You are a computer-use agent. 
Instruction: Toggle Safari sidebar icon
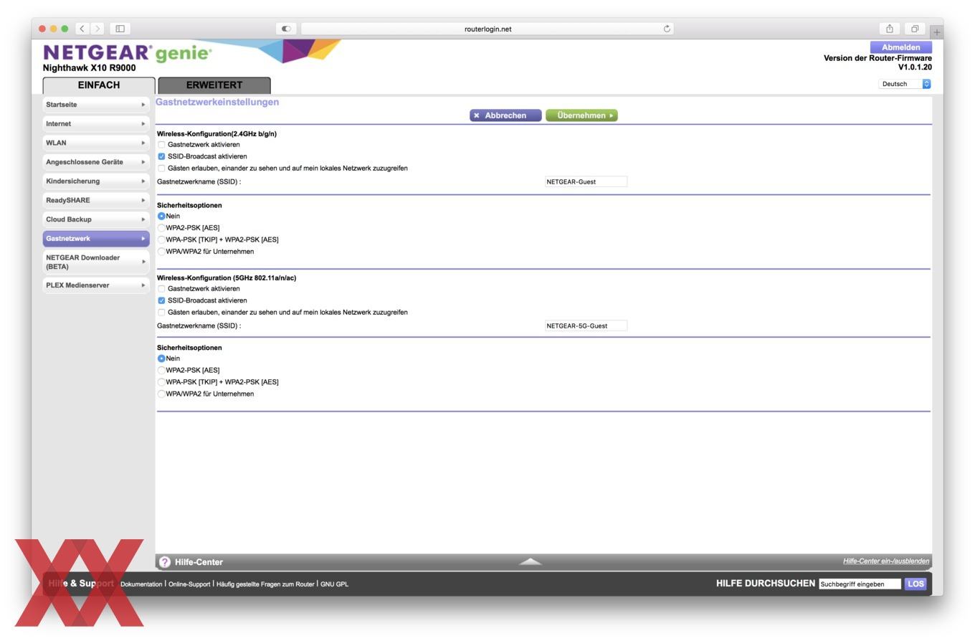(120, 29)
